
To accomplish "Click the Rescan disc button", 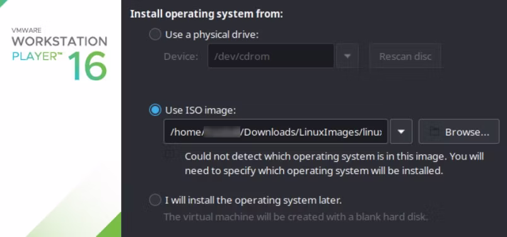I will tap(405, 56).
